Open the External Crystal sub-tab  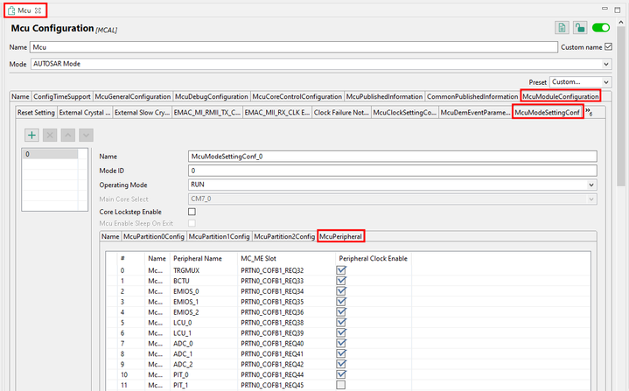(85, 113)
